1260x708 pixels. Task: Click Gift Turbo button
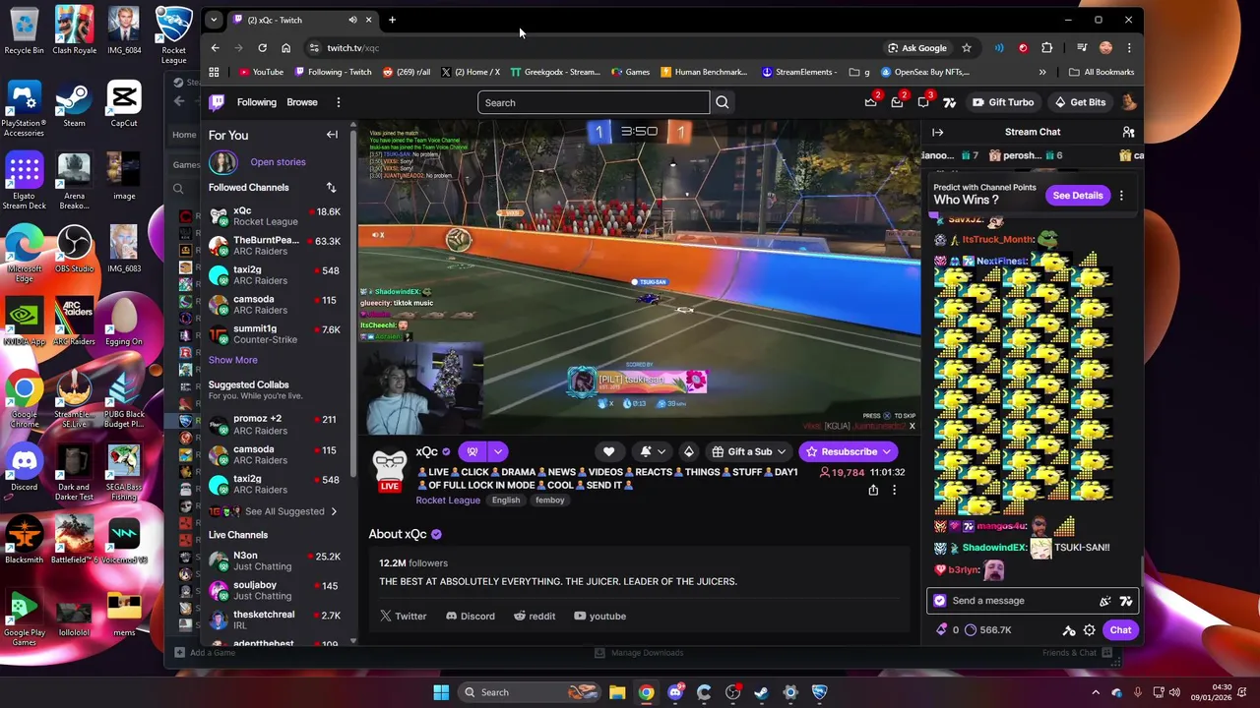1002,102
